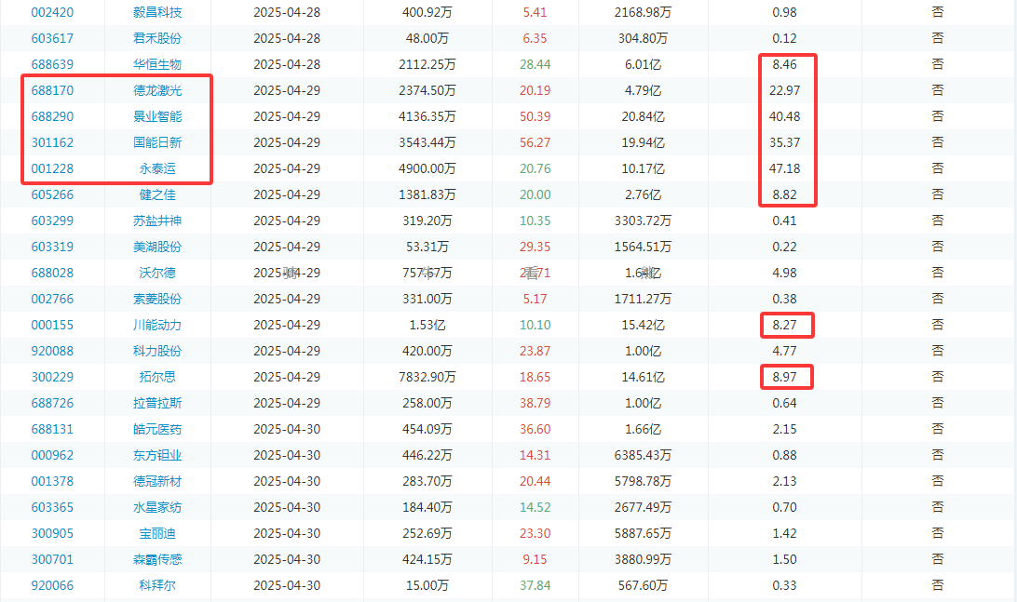Click stock code 920066

click(52, 585)
